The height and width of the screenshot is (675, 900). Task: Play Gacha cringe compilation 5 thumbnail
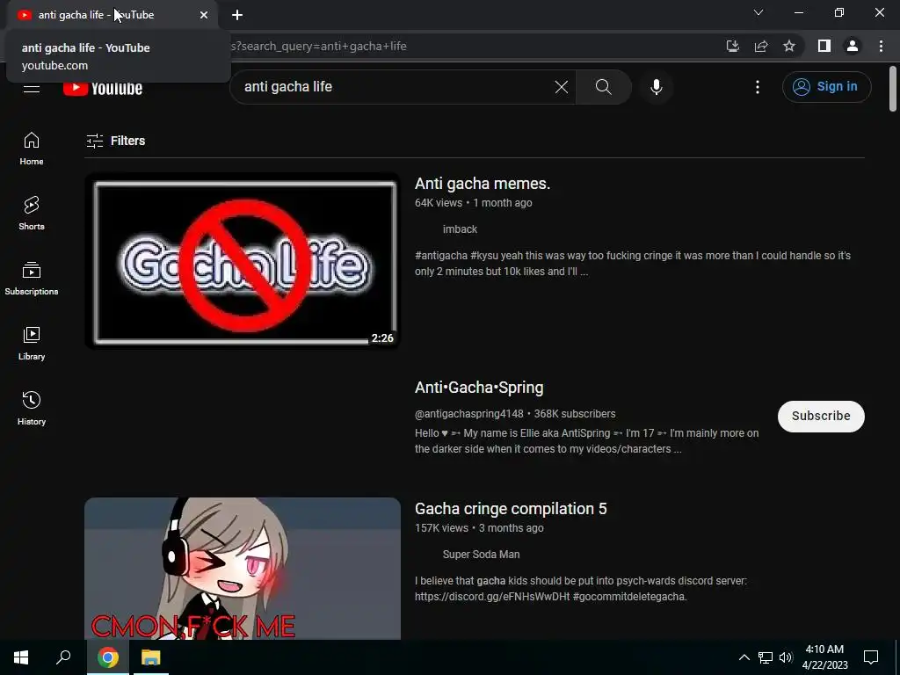pyautogui.click(x=243, y=569)
